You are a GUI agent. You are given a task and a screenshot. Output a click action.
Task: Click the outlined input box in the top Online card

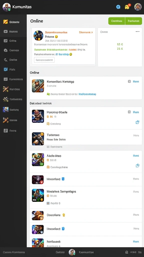[44, 60]
